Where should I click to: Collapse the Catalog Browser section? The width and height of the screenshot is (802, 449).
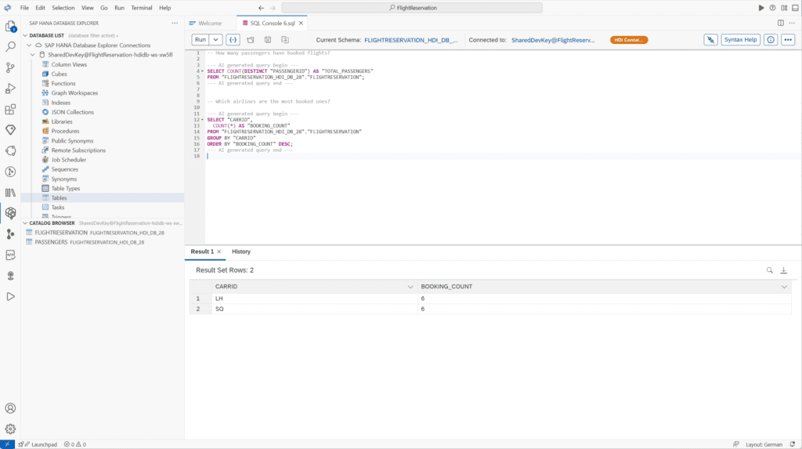(24, 223)
